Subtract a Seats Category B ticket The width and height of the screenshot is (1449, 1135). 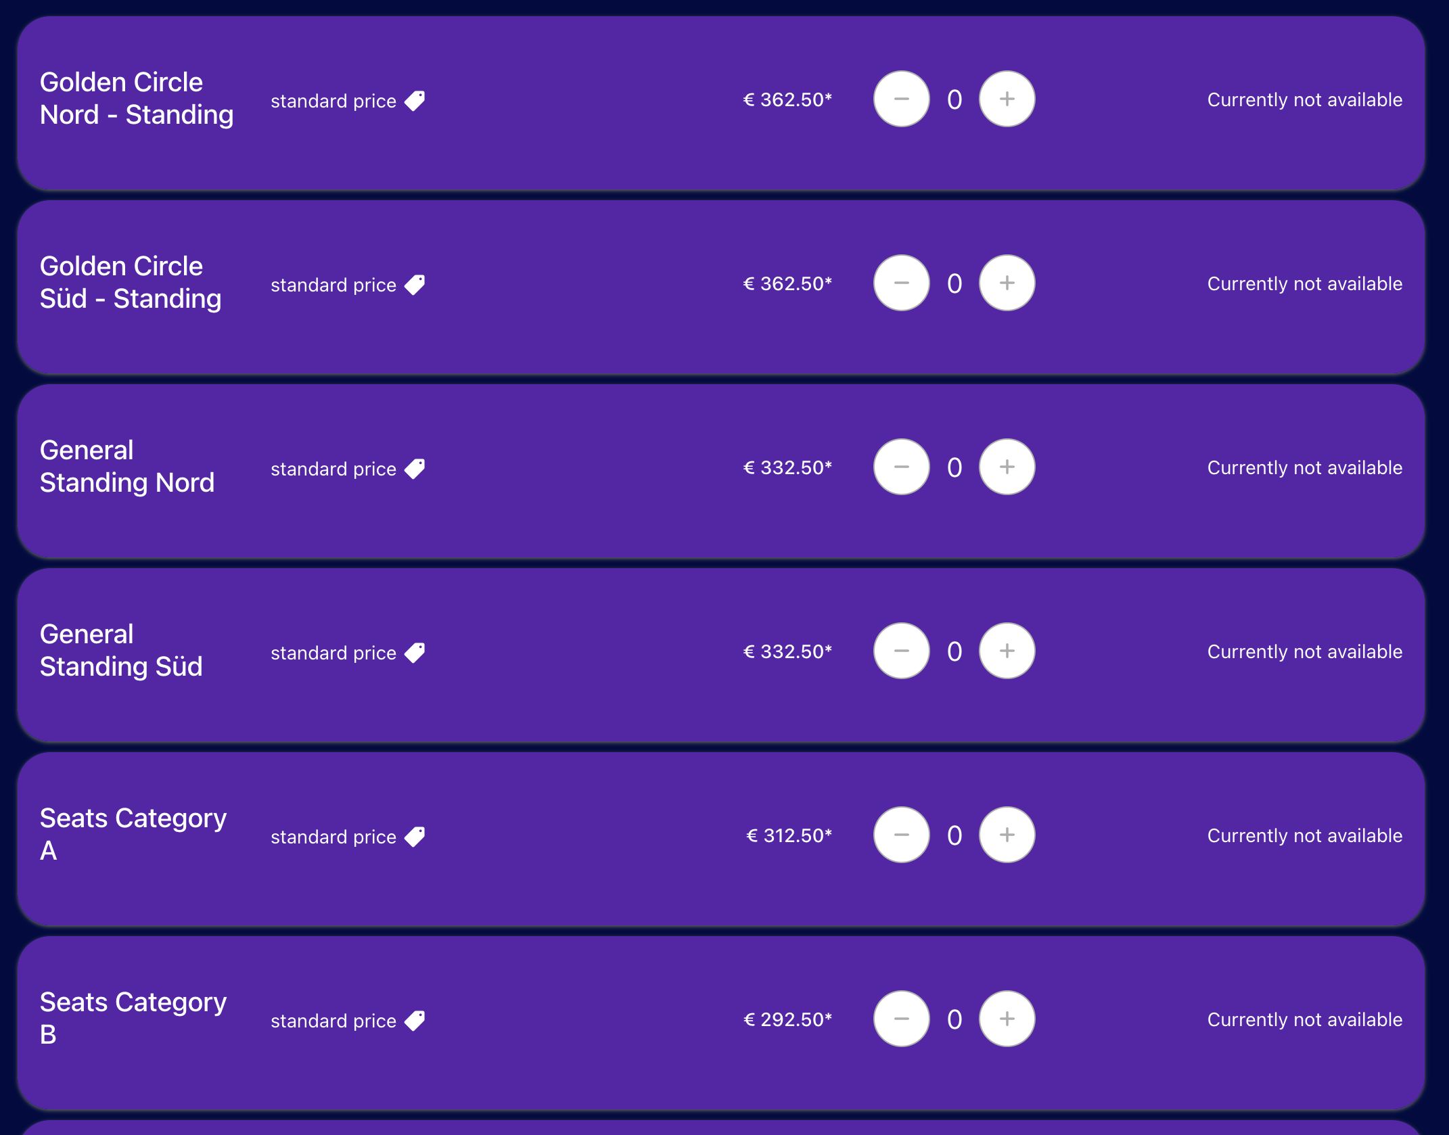[901, 1019]
